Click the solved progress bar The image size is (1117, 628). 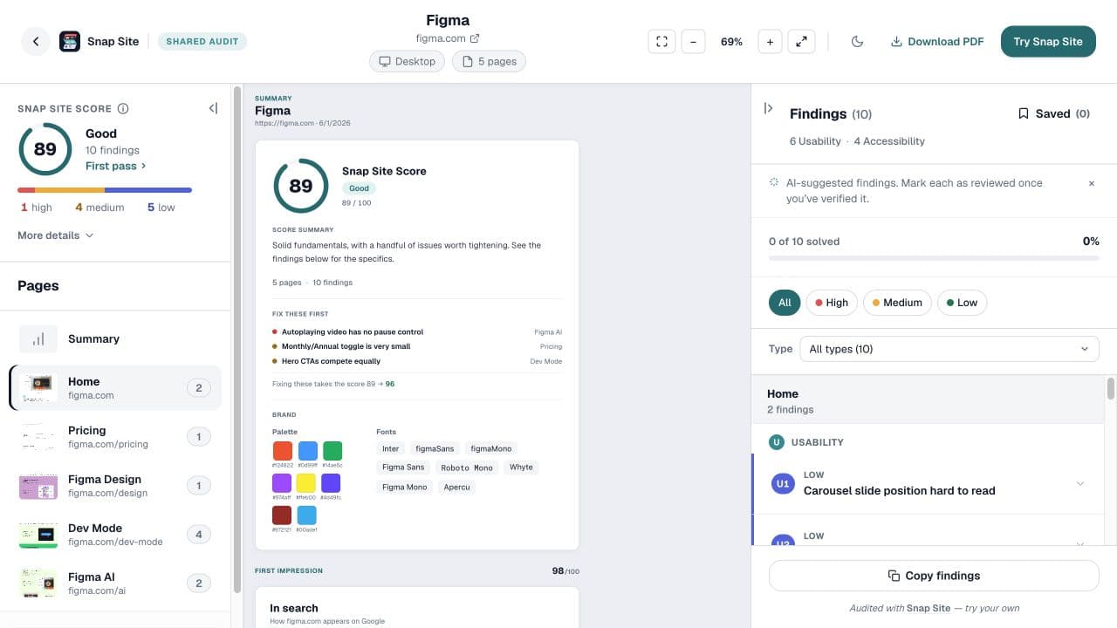[934, 258]
